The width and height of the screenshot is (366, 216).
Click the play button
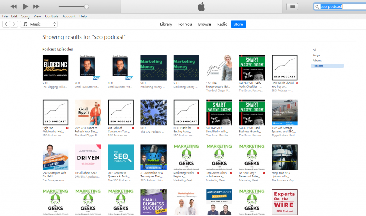pos(25,6)
